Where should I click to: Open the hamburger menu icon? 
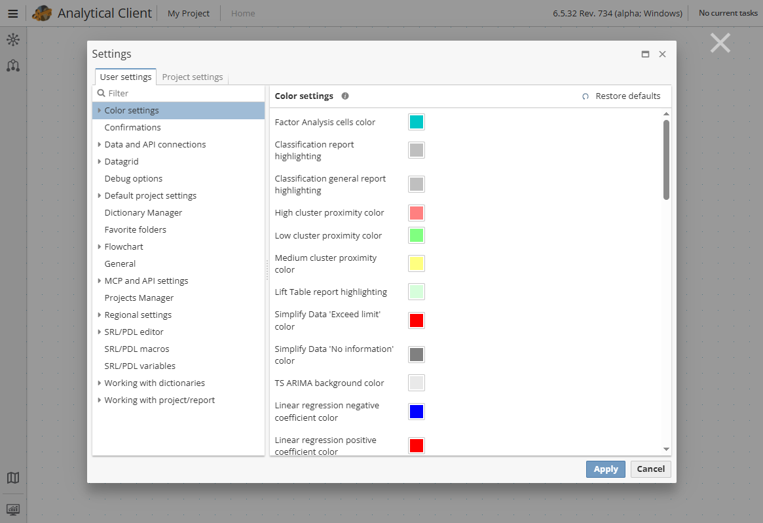[x=12, y=12]
